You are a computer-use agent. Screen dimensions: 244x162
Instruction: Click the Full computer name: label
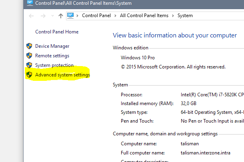143,153
